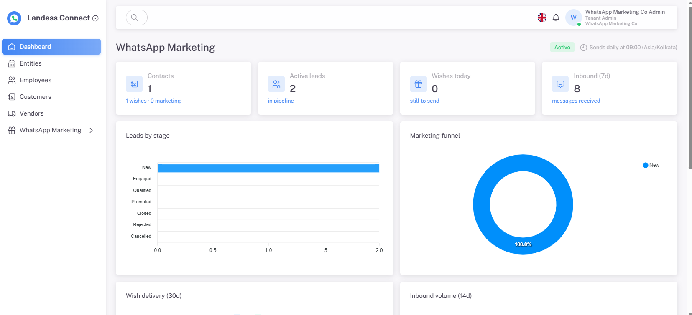The image size is (692, 315).
Task: Click the page vertical scrollbar
Action: click(690, 88)
